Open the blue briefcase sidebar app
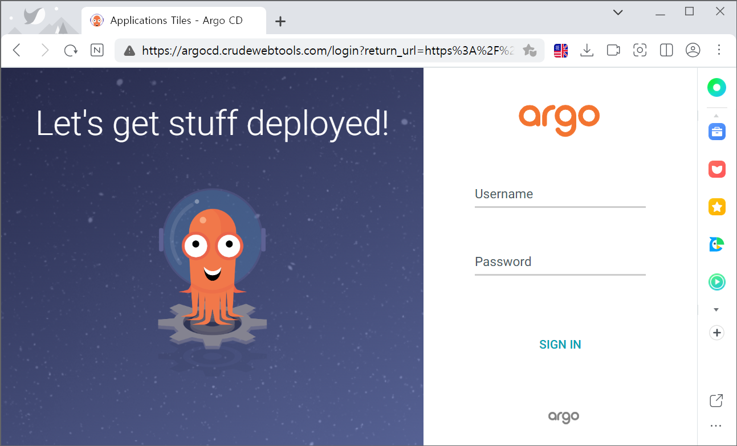Image resolution: width=737 pixels, height=446 pixels. [x=716, y=132]
